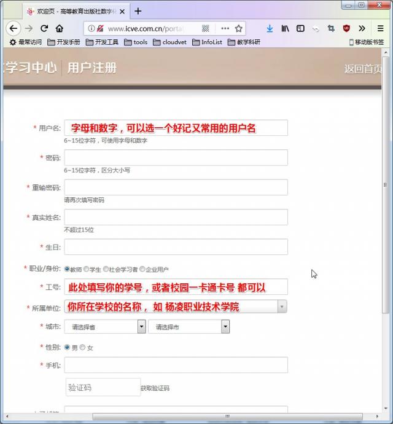Focus the 手机 phone input field

click(x=176, y=365)
